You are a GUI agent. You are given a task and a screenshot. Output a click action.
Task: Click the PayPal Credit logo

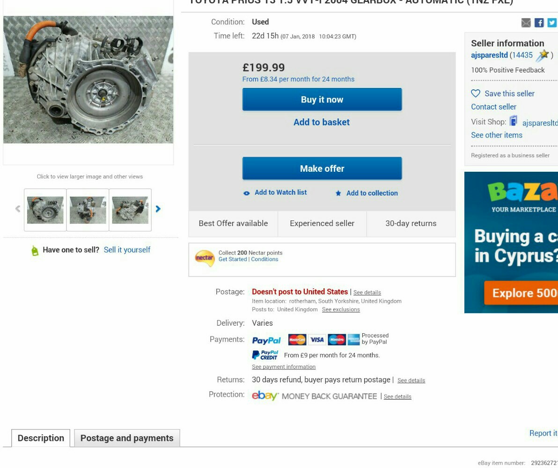click(265, 355)
